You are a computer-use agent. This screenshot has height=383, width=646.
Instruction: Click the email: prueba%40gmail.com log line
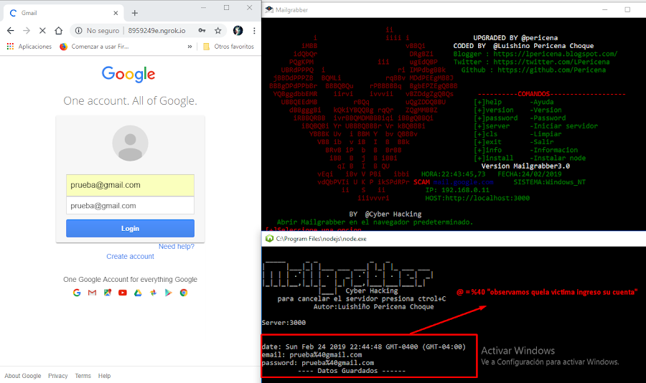pos(312,355)
